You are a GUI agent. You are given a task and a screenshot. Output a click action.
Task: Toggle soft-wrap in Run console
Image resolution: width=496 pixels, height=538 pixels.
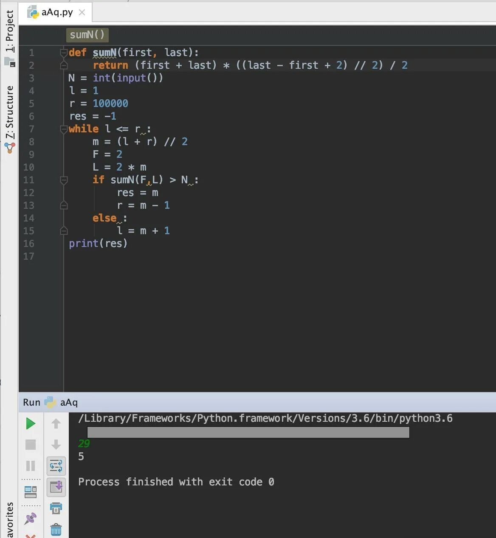pyautogui.click(x=56, y=466)
